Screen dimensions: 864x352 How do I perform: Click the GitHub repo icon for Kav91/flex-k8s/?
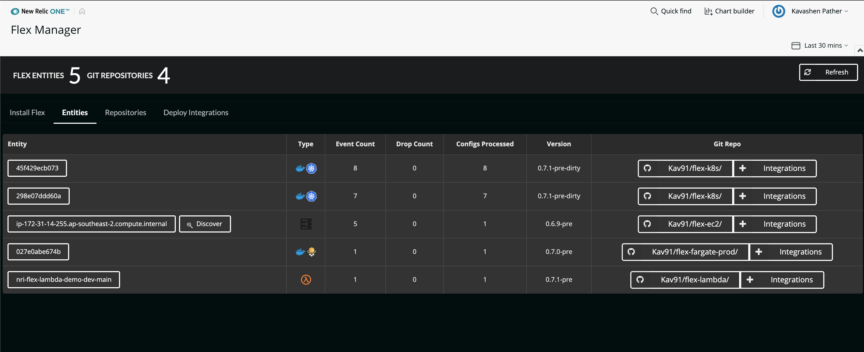coord(647,167)
